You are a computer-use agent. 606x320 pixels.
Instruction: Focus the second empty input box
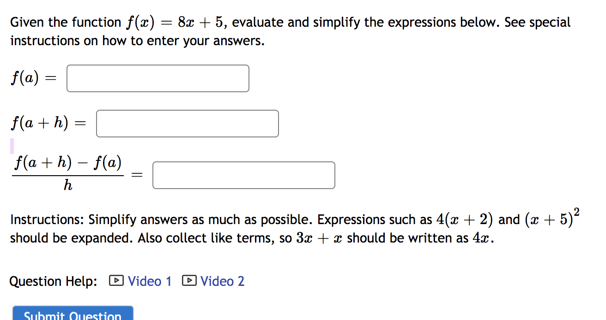(x=187, y=123)
